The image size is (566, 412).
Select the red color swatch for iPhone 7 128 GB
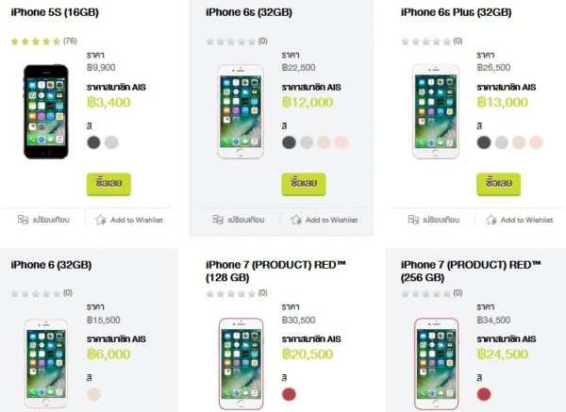tap(289, 393)
